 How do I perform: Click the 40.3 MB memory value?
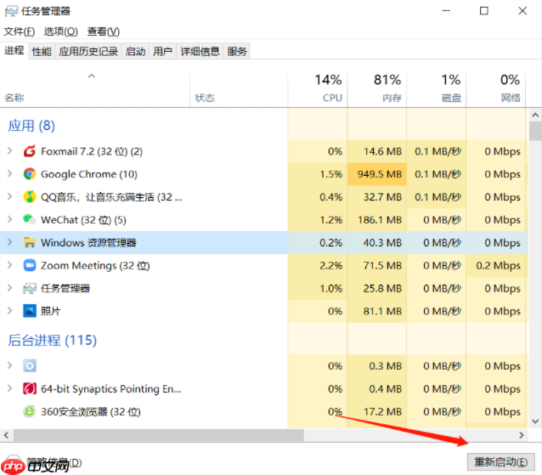pos(382,242)
